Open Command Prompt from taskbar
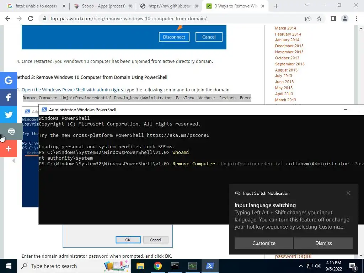The width and height of the screenshot is (364, 273). pyautogui.click(x=175, y=266)
